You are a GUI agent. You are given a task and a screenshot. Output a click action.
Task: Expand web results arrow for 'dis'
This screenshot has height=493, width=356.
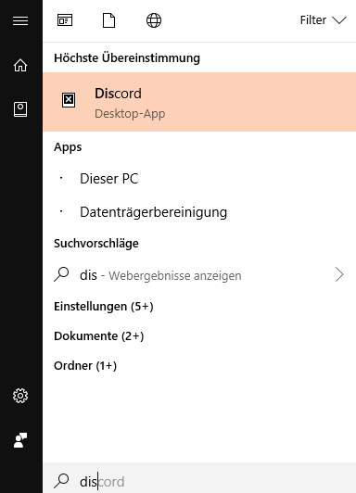tap(339, 274)
